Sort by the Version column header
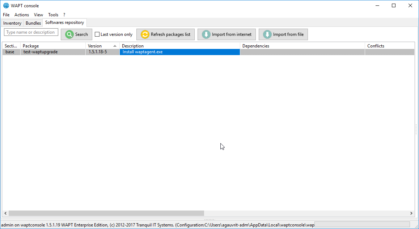Viewport: 419px width, 229px height. click(102, 46)
